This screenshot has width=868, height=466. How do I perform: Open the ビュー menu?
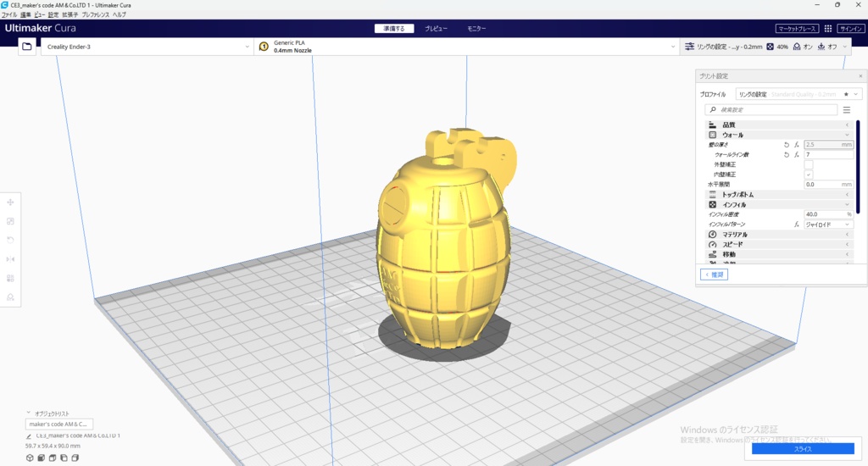tap(40, 15)
